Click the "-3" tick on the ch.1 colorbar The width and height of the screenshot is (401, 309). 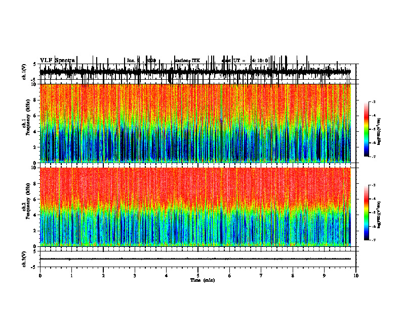tap(374, 102)
